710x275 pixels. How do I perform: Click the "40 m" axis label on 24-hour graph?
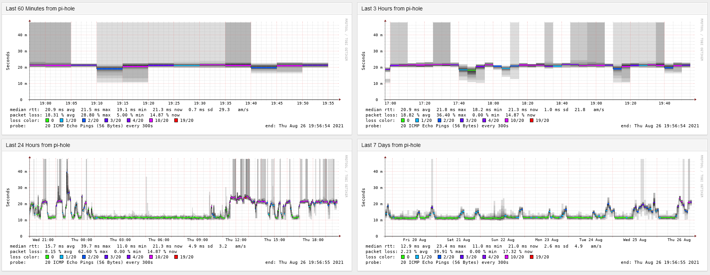(22, 172)
